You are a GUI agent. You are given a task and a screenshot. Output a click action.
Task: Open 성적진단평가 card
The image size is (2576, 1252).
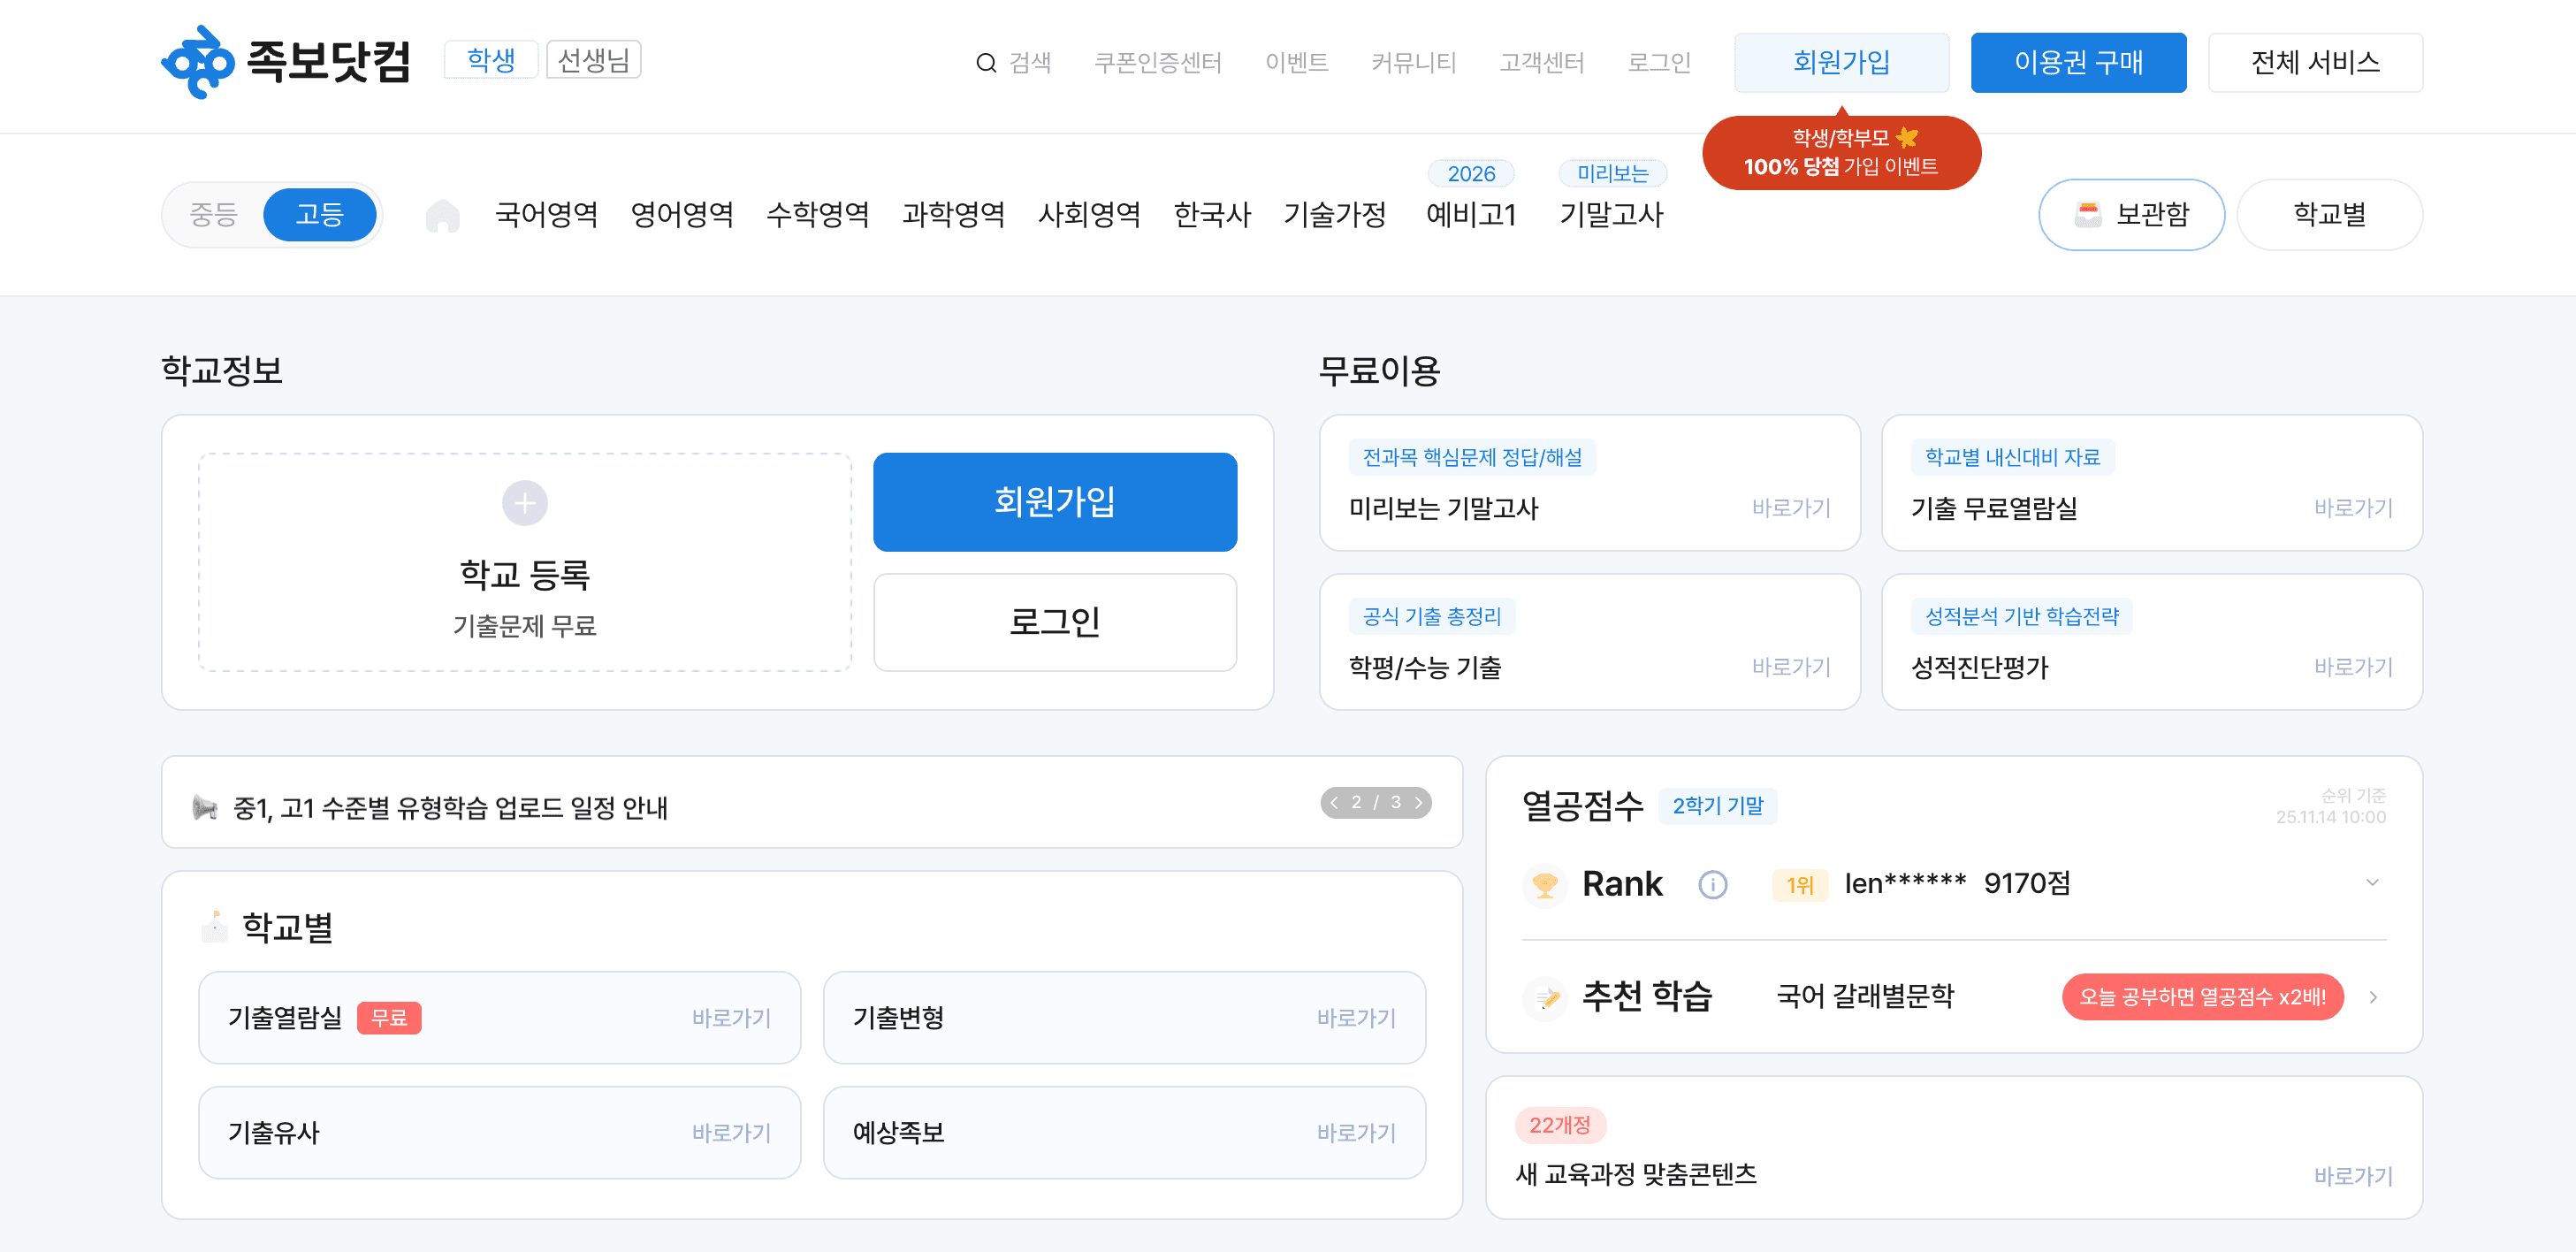coord(2151,642)
